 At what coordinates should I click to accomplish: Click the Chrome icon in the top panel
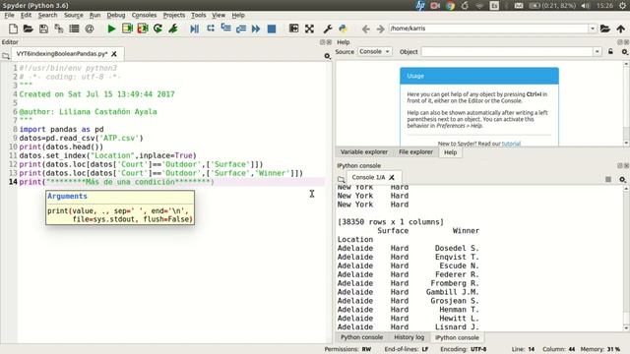451,6
